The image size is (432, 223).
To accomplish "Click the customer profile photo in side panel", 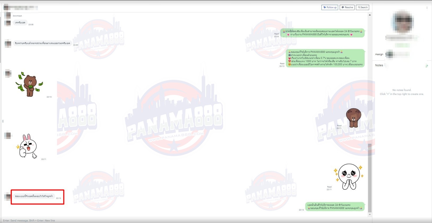I will pyautogui.click(x=403, y=21).
